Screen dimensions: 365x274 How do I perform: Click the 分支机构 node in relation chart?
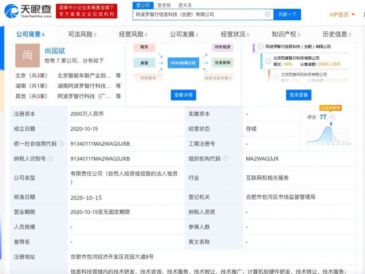(x=222, y=63)
